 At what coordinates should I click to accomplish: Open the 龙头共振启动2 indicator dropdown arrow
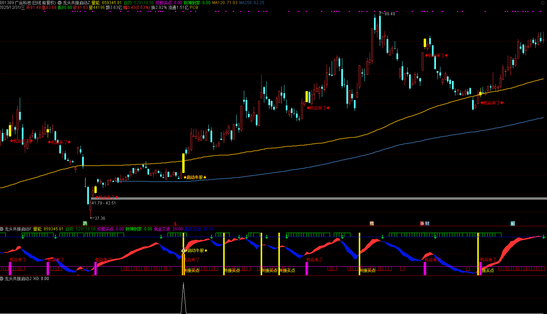click(2, 279)
